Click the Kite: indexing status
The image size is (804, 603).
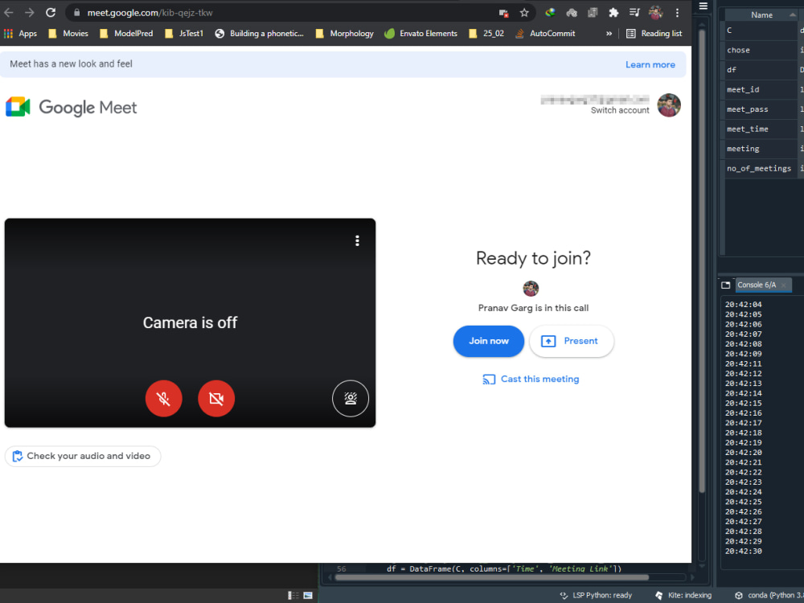683,595
